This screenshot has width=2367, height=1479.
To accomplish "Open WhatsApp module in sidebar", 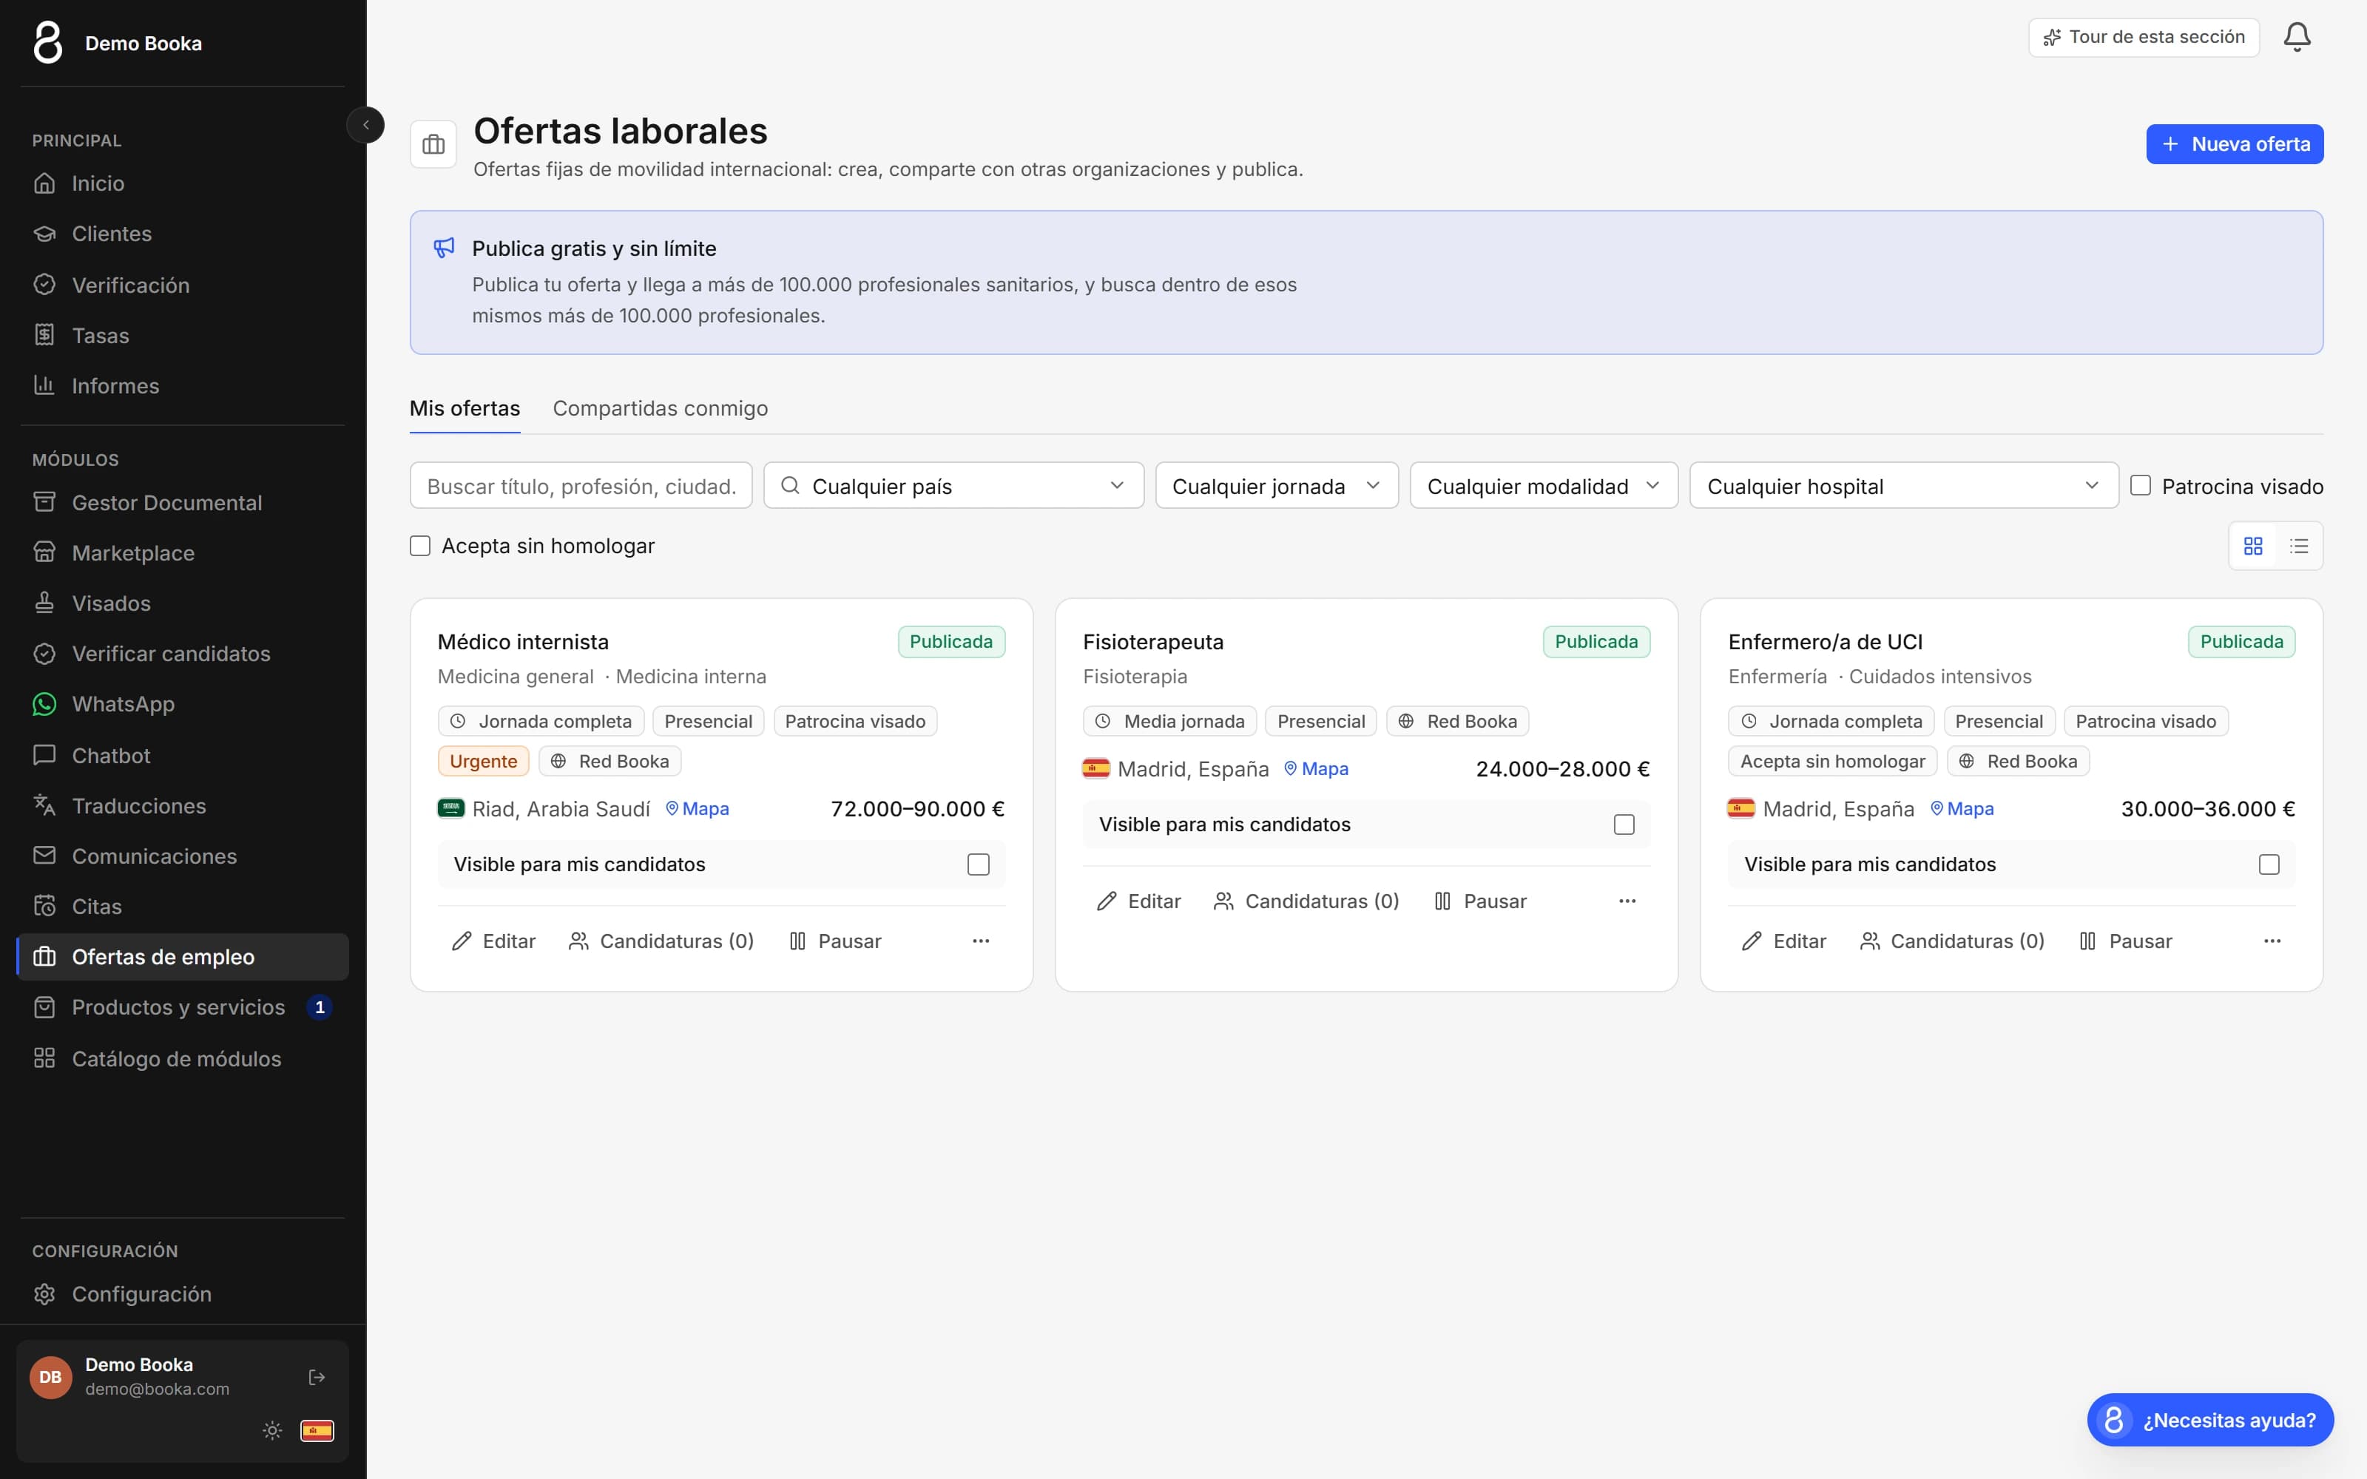I will [x=183, y=704].
